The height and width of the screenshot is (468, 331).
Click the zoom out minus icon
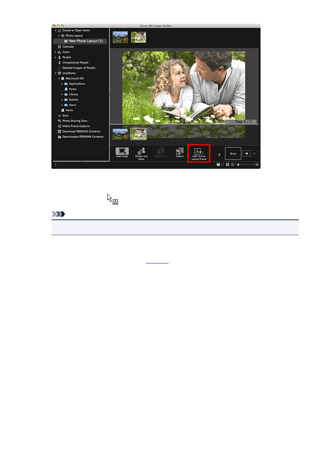[x=232, y=165]
